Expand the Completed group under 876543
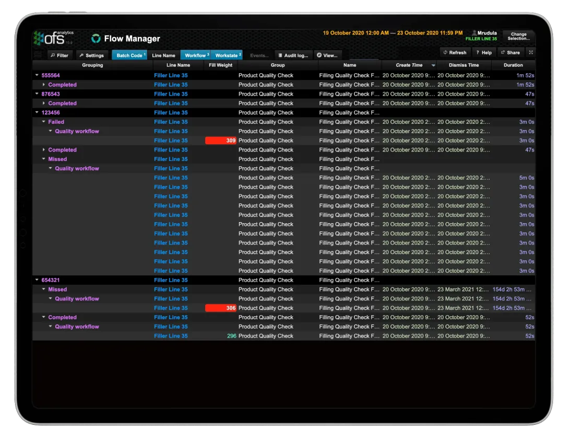The image size is (570, 440). tap(44, 103)
